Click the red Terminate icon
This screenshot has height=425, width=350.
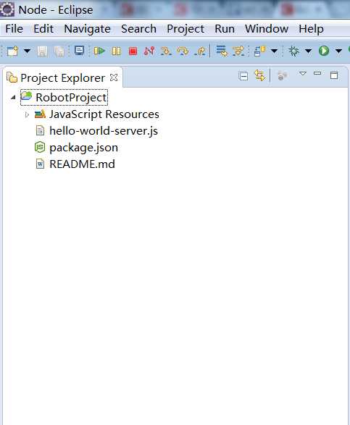[133, 51]
